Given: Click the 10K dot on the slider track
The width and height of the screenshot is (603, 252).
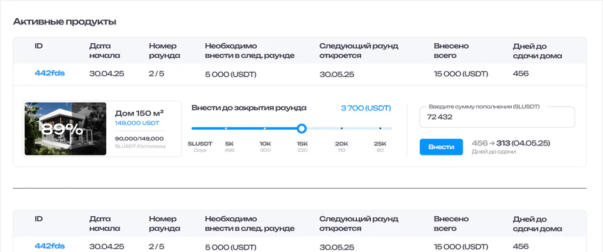Looking at the screenshot, I should pyautogui.click(x=264, y=128).
